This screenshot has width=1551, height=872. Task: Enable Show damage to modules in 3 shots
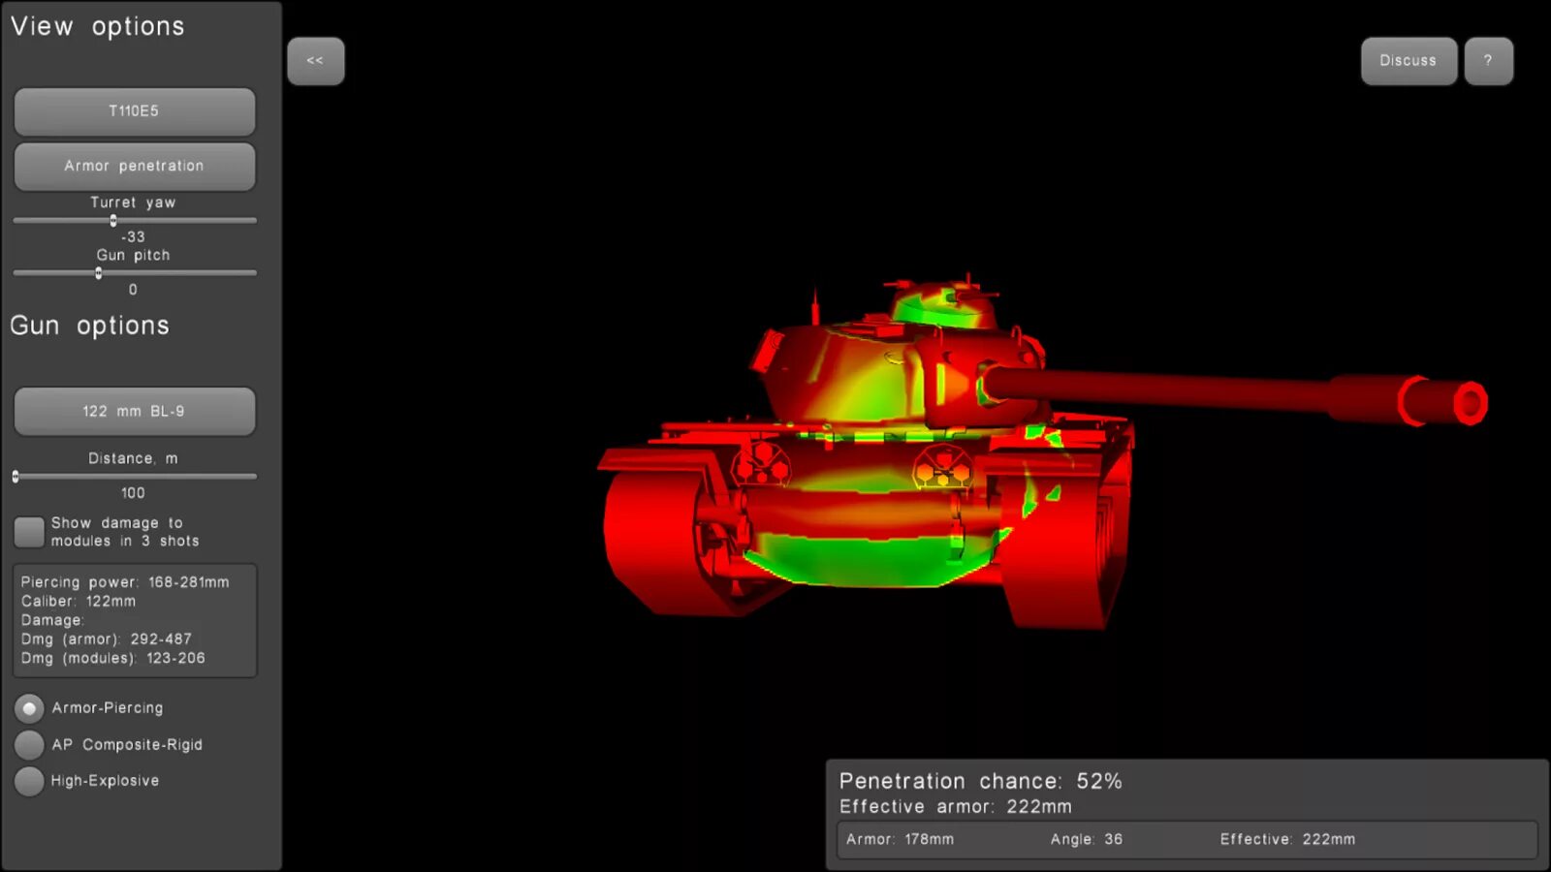[x=29, y=532]
